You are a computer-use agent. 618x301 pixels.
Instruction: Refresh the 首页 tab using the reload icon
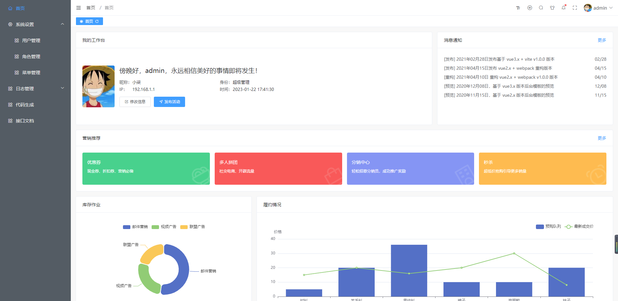coord(97,21)
